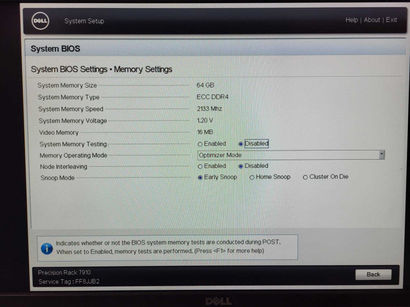Click the Back button
Screen dimensions: 410x307
373,274
